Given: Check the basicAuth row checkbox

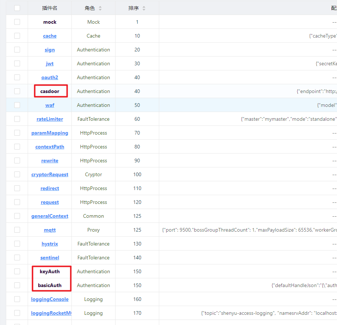Looking at the screenshot, I should pyautogui.click(x=17, y=285).
